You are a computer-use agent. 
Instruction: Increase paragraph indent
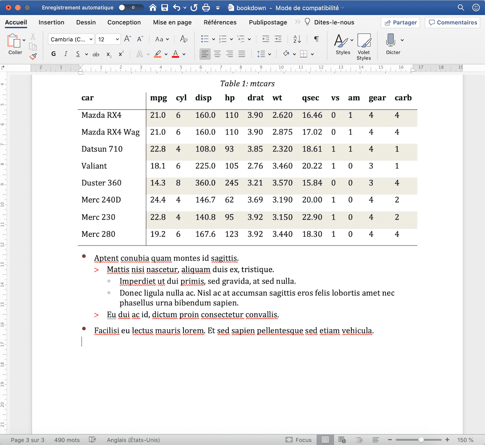(x=278, y=39)
